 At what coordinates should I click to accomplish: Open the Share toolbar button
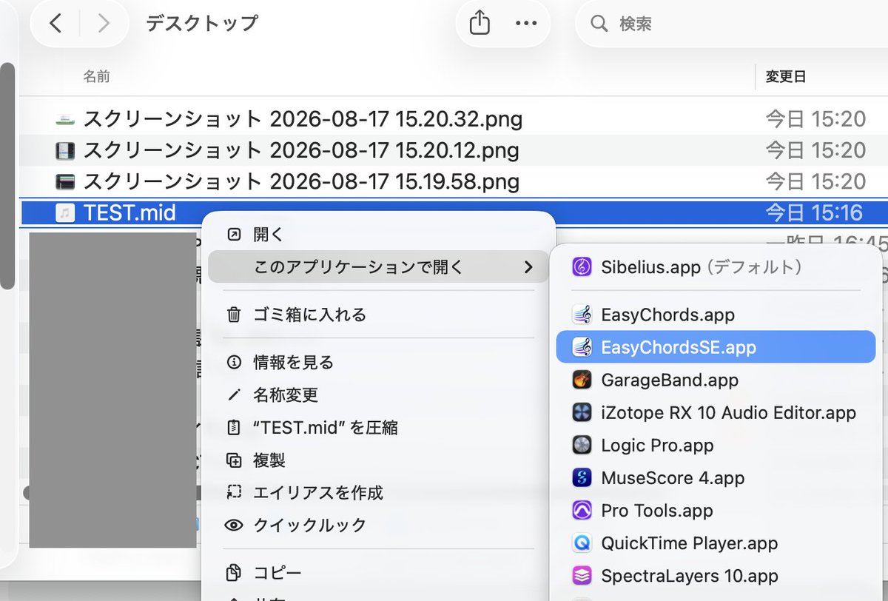tap(480, 23)
